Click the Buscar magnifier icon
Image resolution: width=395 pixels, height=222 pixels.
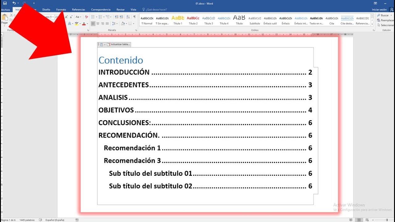point(379,15)
